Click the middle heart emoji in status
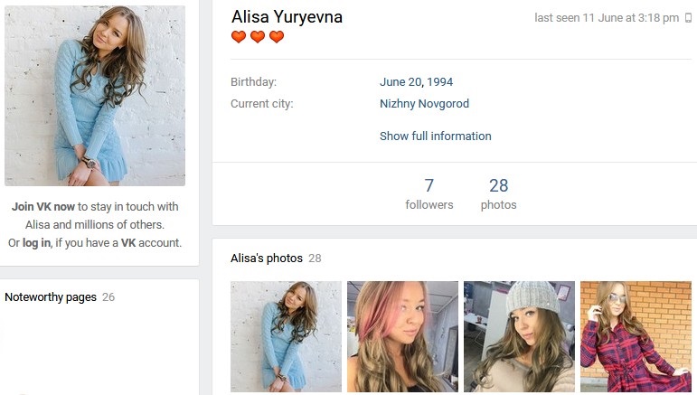This screenshot has height=395, width=697. tap(258, 37)
